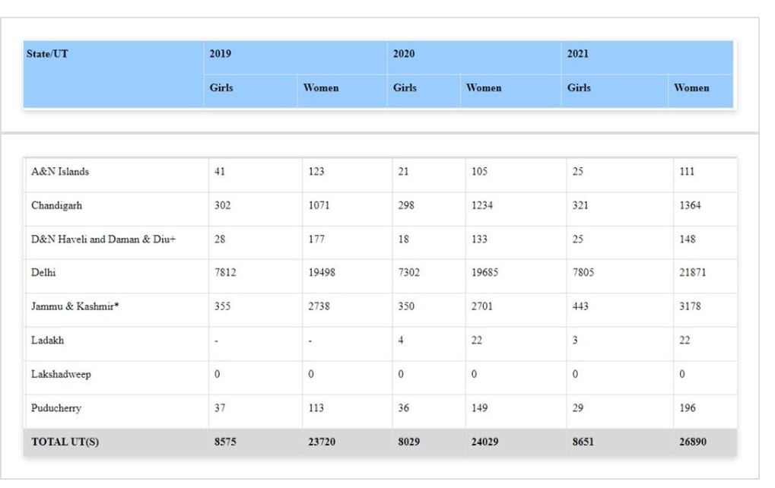This screenshot has height=488, width=775.
Task: Select the Lakshadweep row label
Action: pos(61,375)
